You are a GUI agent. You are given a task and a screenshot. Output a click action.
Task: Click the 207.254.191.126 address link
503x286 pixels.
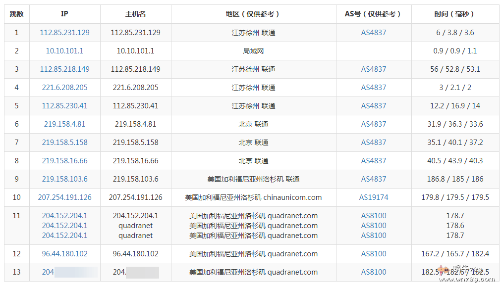[64, 197]
